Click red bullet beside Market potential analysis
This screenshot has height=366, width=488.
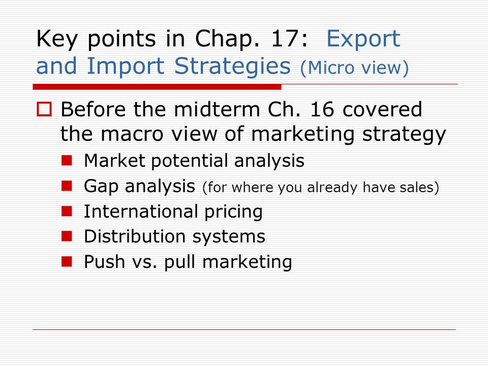(67, 161)
